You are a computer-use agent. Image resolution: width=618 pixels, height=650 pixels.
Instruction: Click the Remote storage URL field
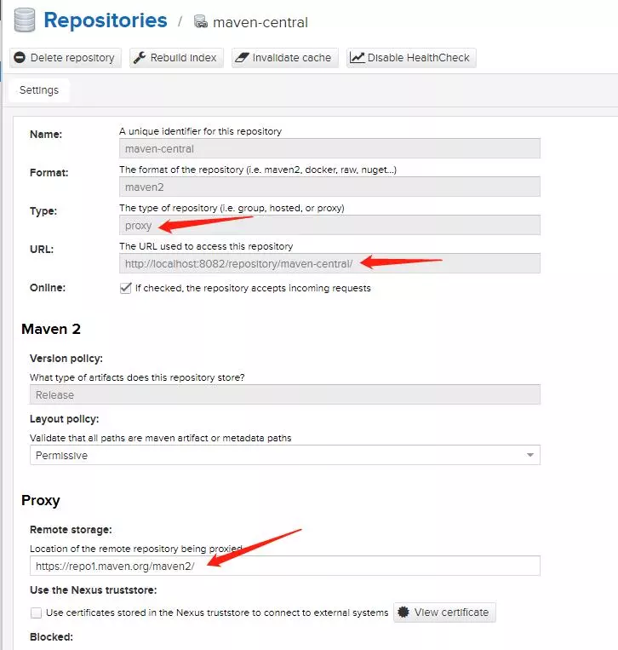click(x=285, y=566)
